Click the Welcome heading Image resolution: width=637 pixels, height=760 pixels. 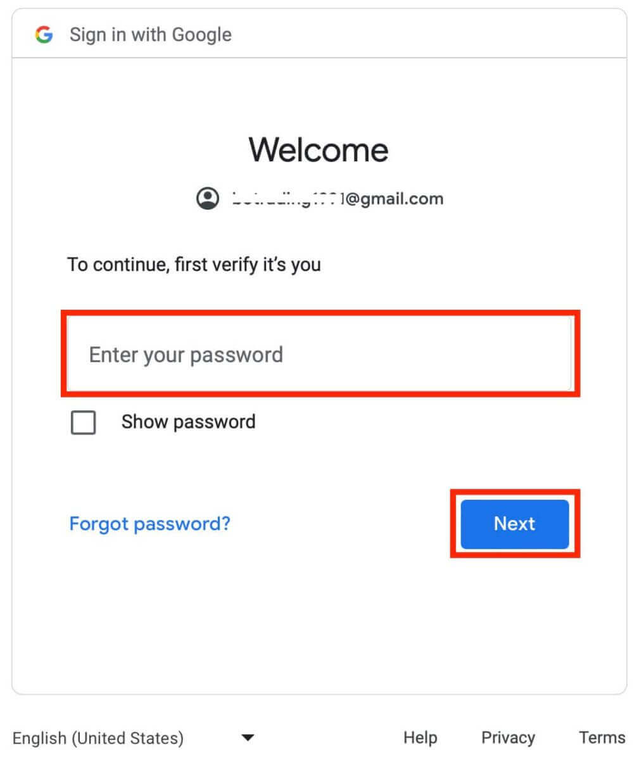tap(318, 150)
